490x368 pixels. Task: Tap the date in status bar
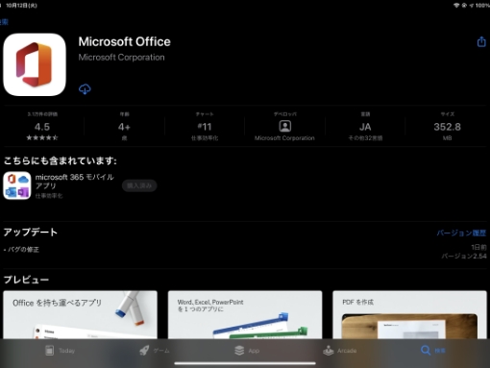click(x=21, y=6)
